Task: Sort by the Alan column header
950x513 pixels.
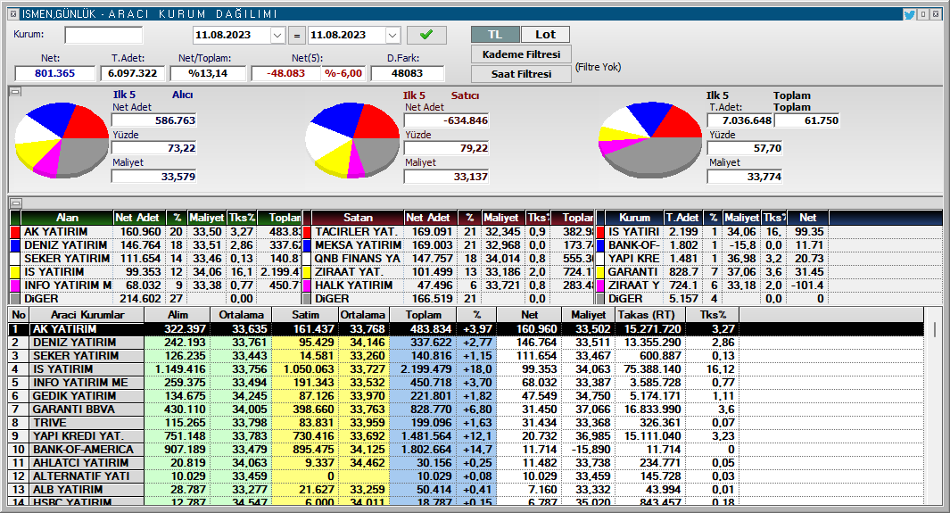Action: click(67, 218)
